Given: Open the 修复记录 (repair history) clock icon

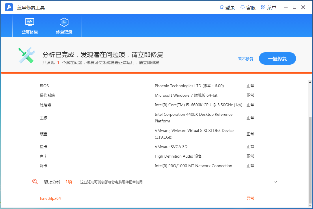Looking at the screenshot, I should point(64,22).
